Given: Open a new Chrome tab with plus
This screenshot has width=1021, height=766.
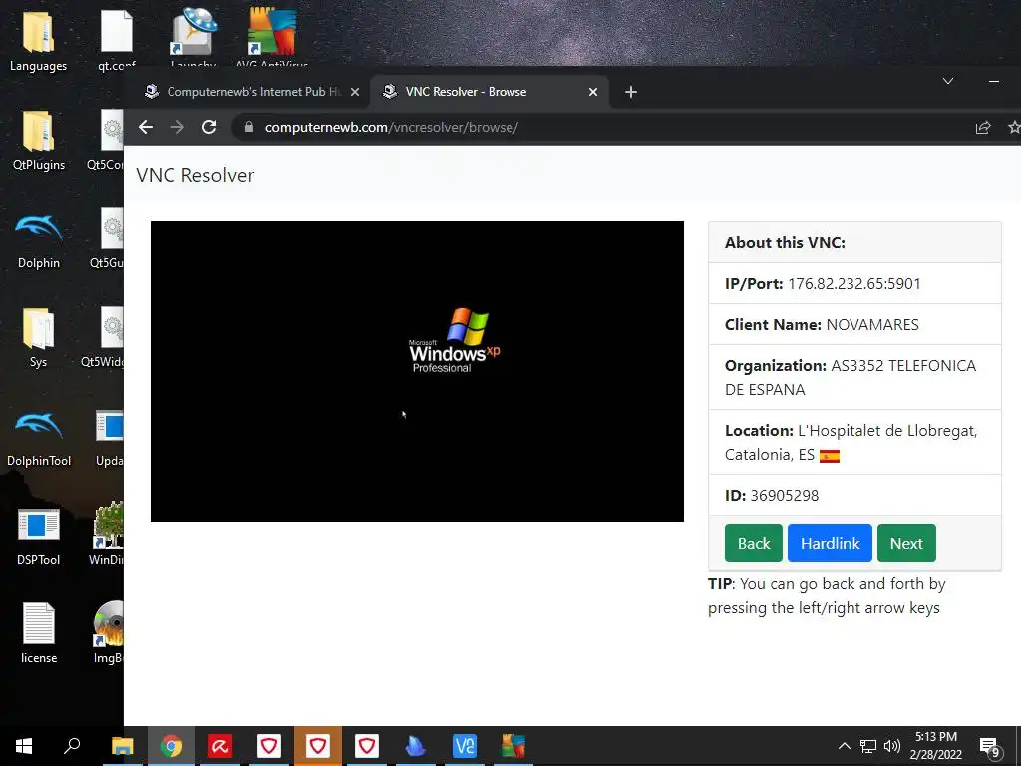Looking at the screenshot, I should (631, 92).
